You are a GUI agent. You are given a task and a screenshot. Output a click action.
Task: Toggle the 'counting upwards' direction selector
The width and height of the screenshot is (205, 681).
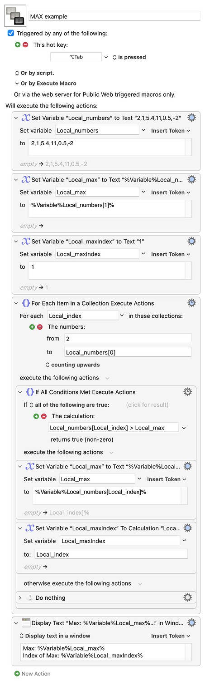tap(73, 365)
